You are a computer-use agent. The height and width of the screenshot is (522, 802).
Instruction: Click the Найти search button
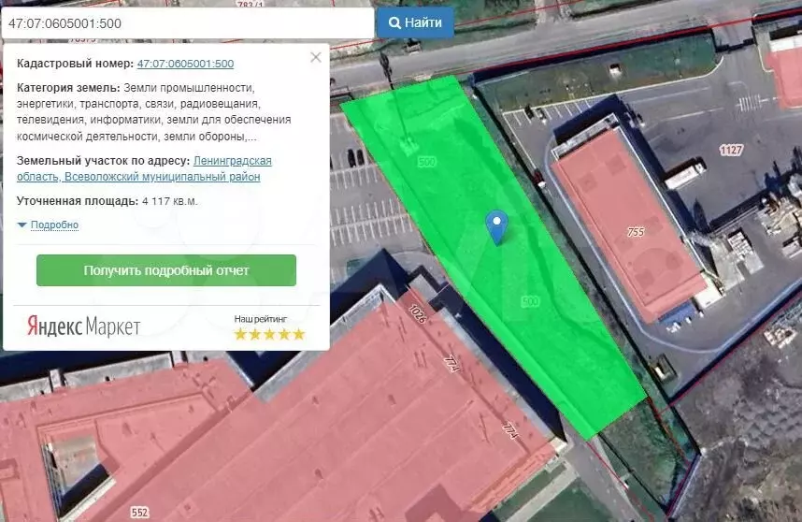point(415,23)
